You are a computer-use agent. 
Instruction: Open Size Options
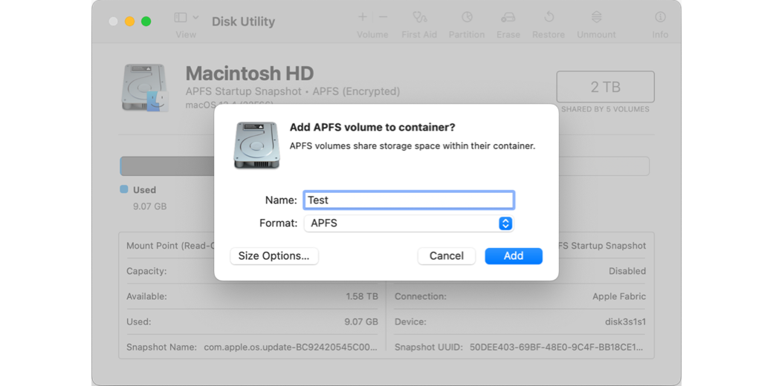coord(274,256)
